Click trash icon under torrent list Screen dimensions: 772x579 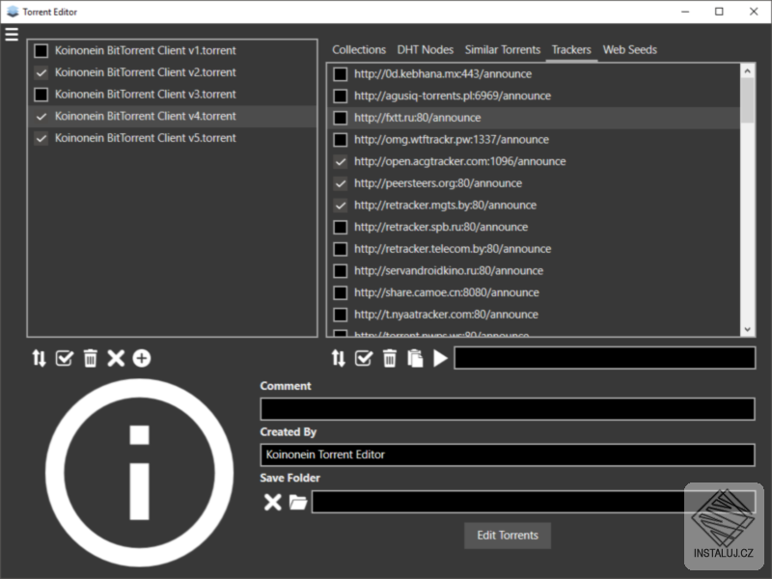90,358
